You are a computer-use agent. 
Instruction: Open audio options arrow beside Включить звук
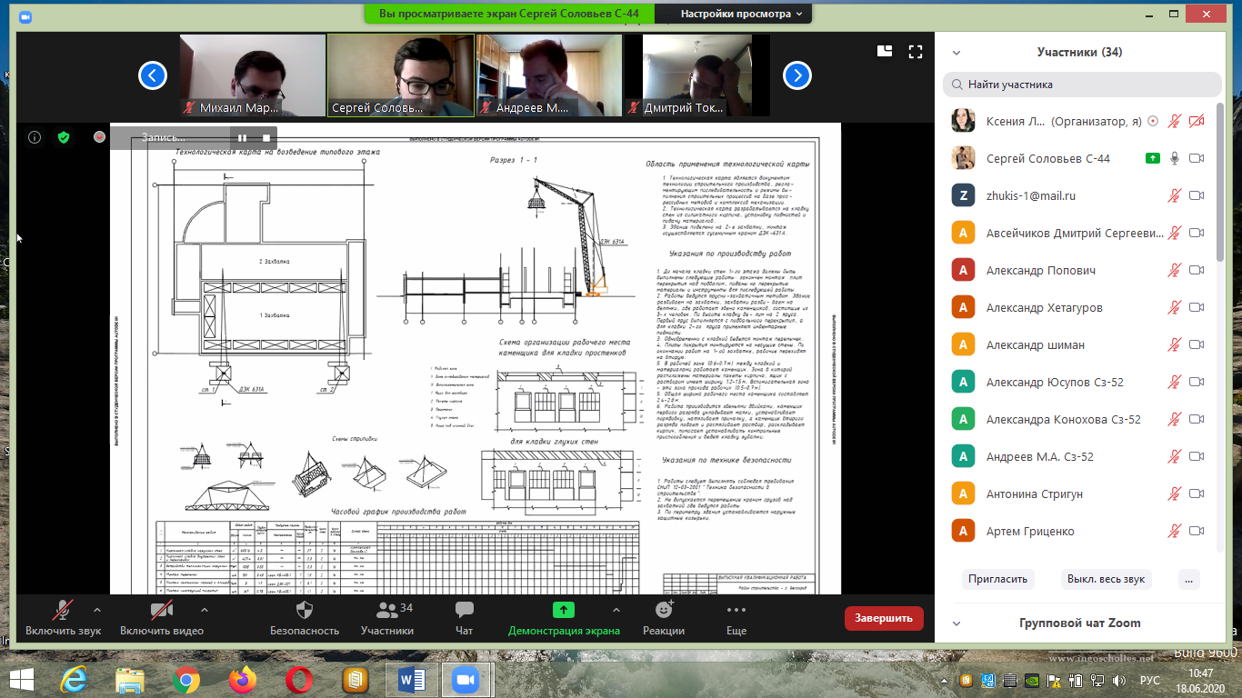97,610
